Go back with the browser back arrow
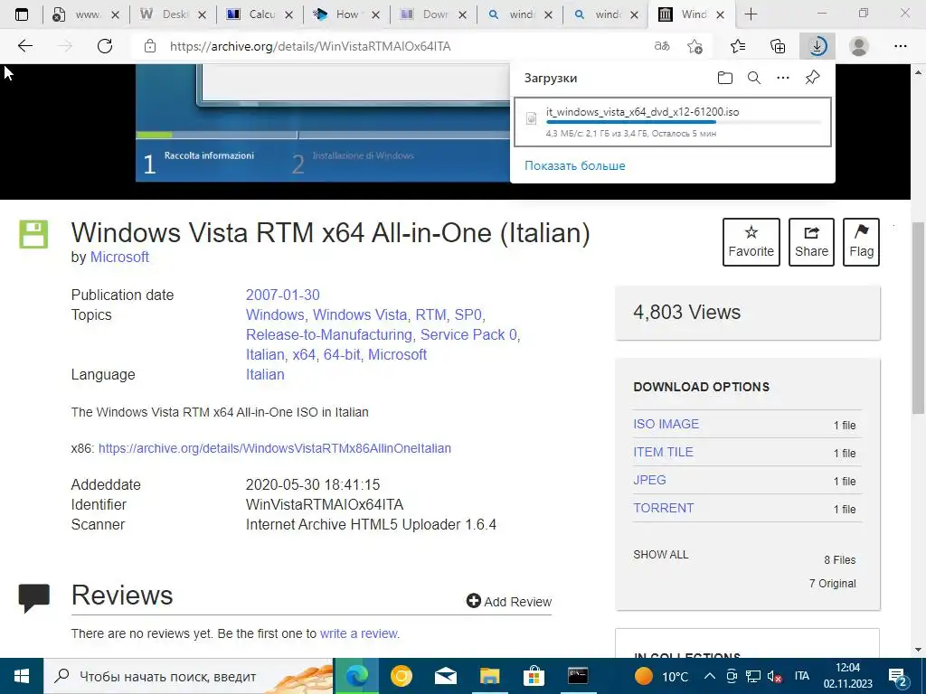 (24, 46)
